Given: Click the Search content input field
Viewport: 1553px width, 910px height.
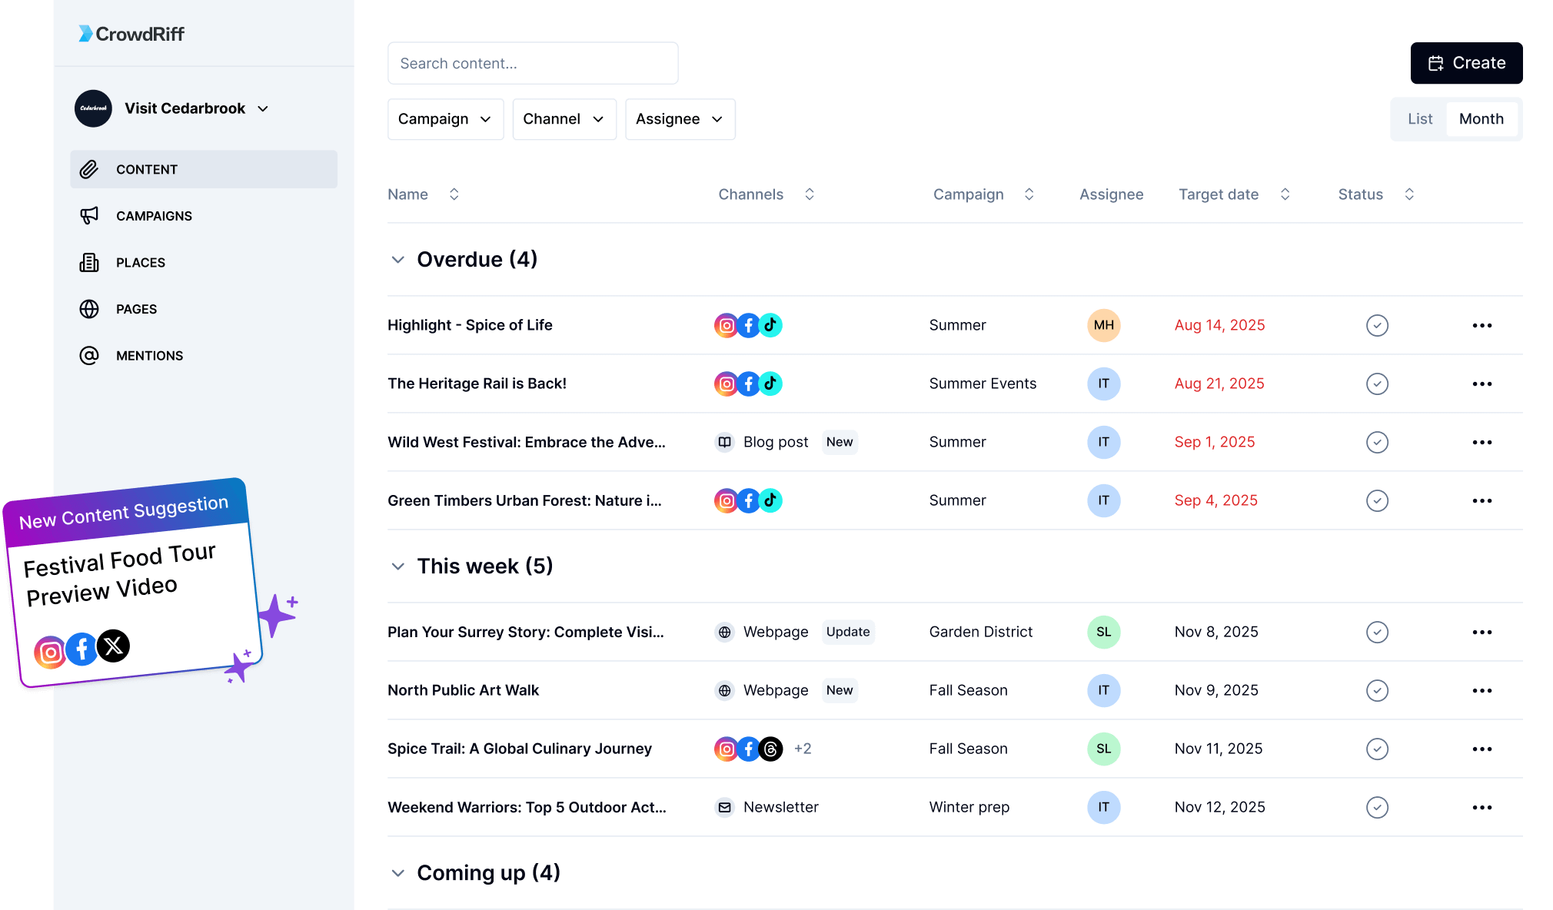Looking at the screenshot, I should tap(533, 63).
